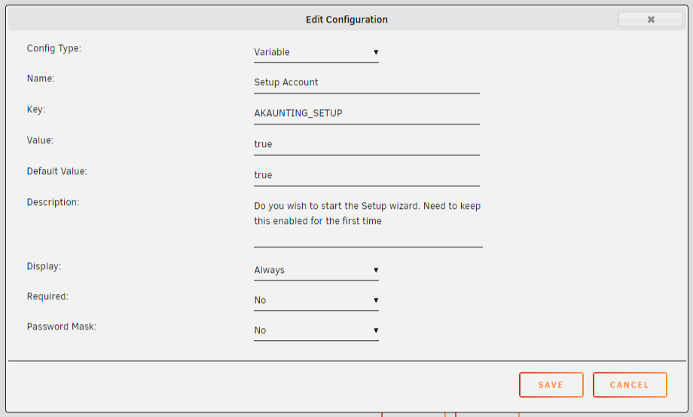Save the configuration changes
Viewport: 693px width, 417px height.
tap(551, 385)
